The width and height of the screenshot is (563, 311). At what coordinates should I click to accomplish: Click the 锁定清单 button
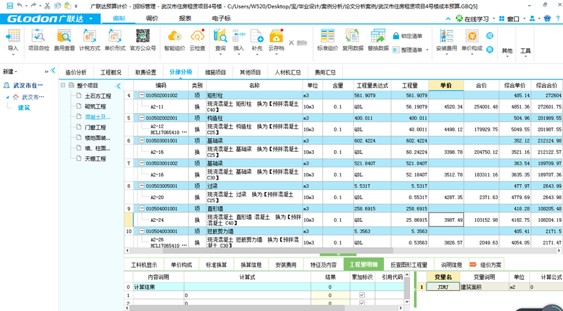(407, 36)
